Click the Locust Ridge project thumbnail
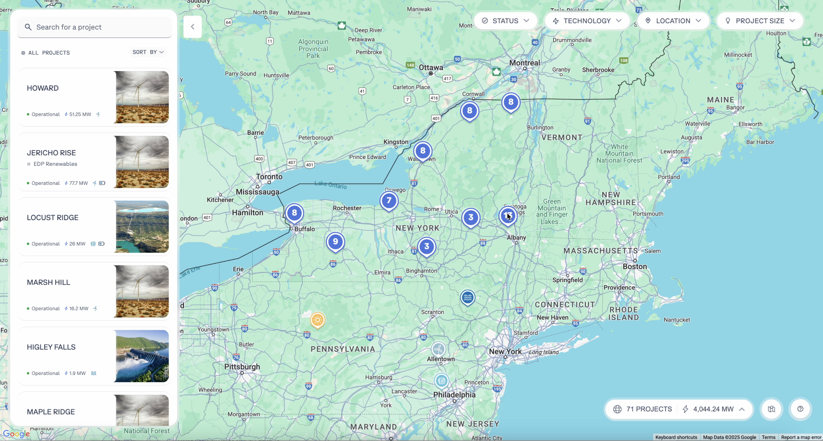The image size is (823, 441). pyautogui.click(x=142, y=226)
